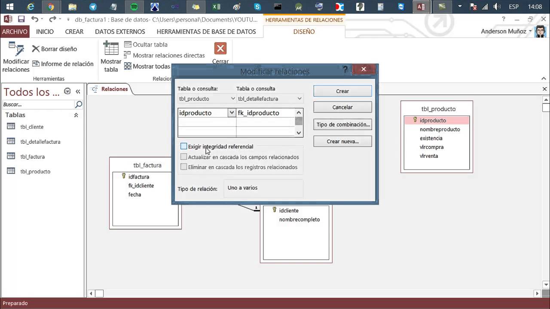Click Tipo de combinación button
Viewport: 550px width, 309px height.
point(342,124)
